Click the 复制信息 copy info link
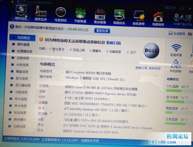The width and height of the screenshot is (193, 147). click(x=155, y=68)
